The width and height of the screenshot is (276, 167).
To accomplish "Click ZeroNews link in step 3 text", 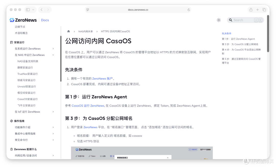I will point(90,127).
